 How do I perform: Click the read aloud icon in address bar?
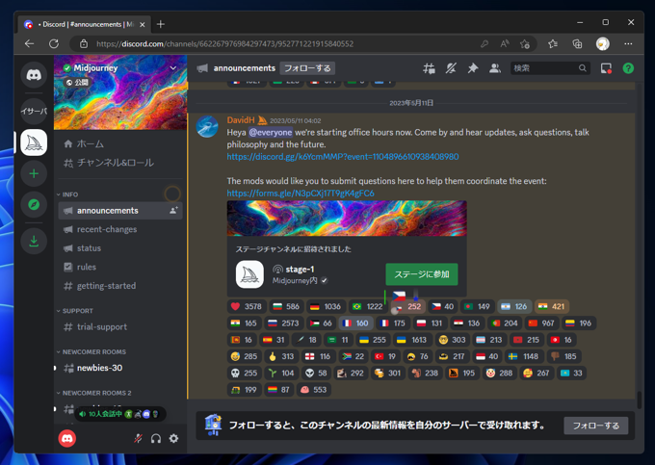coord(505,44)
